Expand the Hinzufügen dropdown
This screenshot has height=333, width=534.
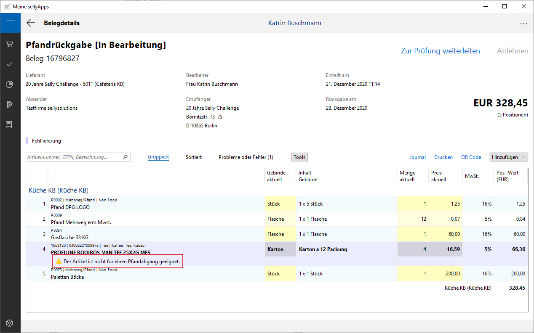click(x=509, y=157)
